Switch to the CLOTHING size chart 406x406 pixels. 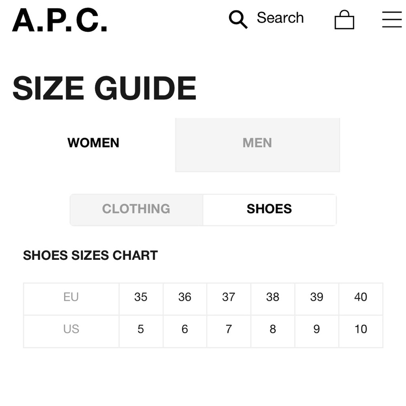pyautogui.click(x=136, y=209)
